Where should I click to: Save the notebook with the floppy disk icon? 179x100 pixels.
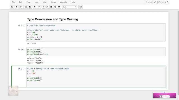(12, 7)
